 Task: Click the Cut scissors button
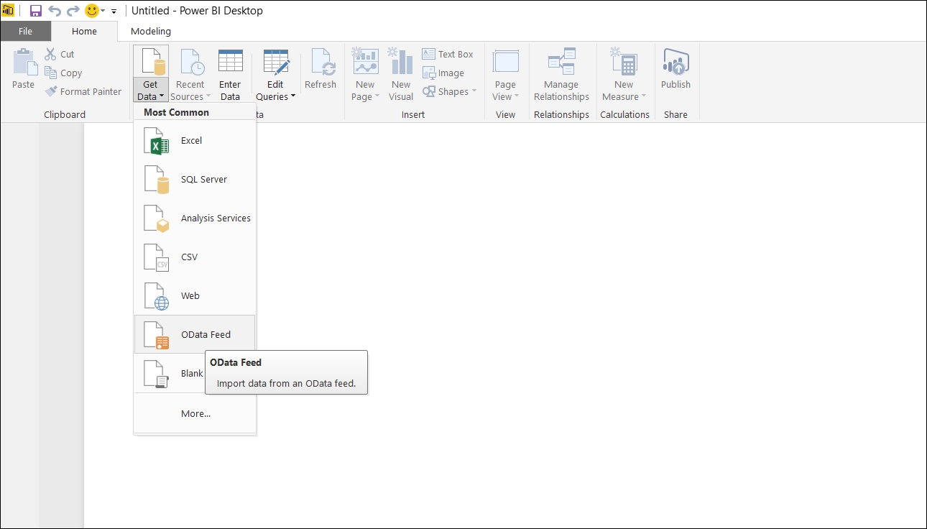(60, 54)
